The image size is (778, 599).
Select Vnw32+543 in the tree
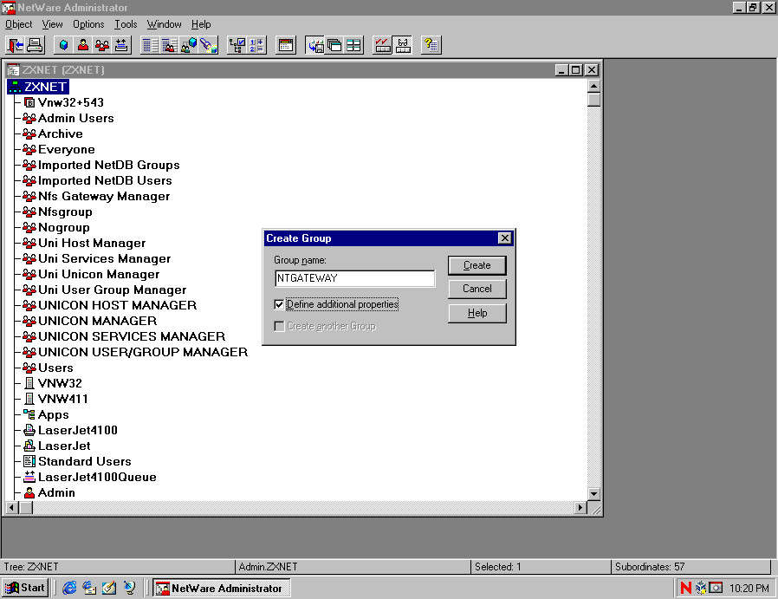point(71,103)
